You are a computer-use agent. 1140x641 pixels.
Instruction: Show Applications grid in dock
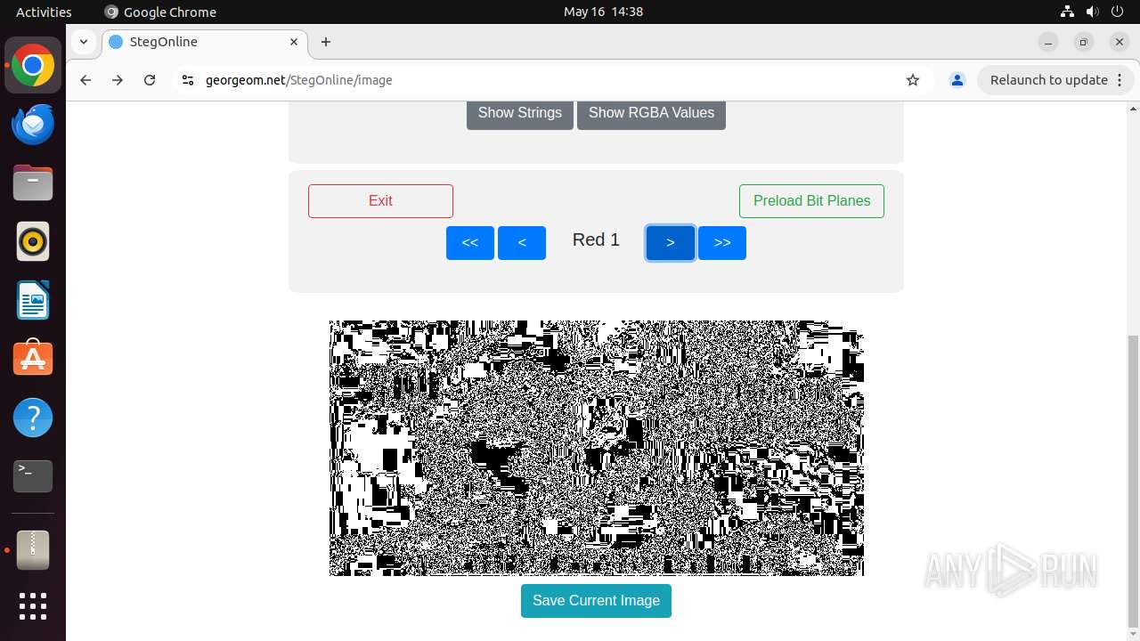(33, 606)
